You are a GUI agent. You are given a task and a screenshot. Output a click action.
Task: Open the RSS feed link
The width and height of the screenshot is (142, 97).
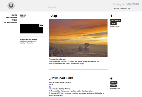point(129,8)
